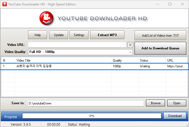Clear the Video URL with X button

pos(130,45)
